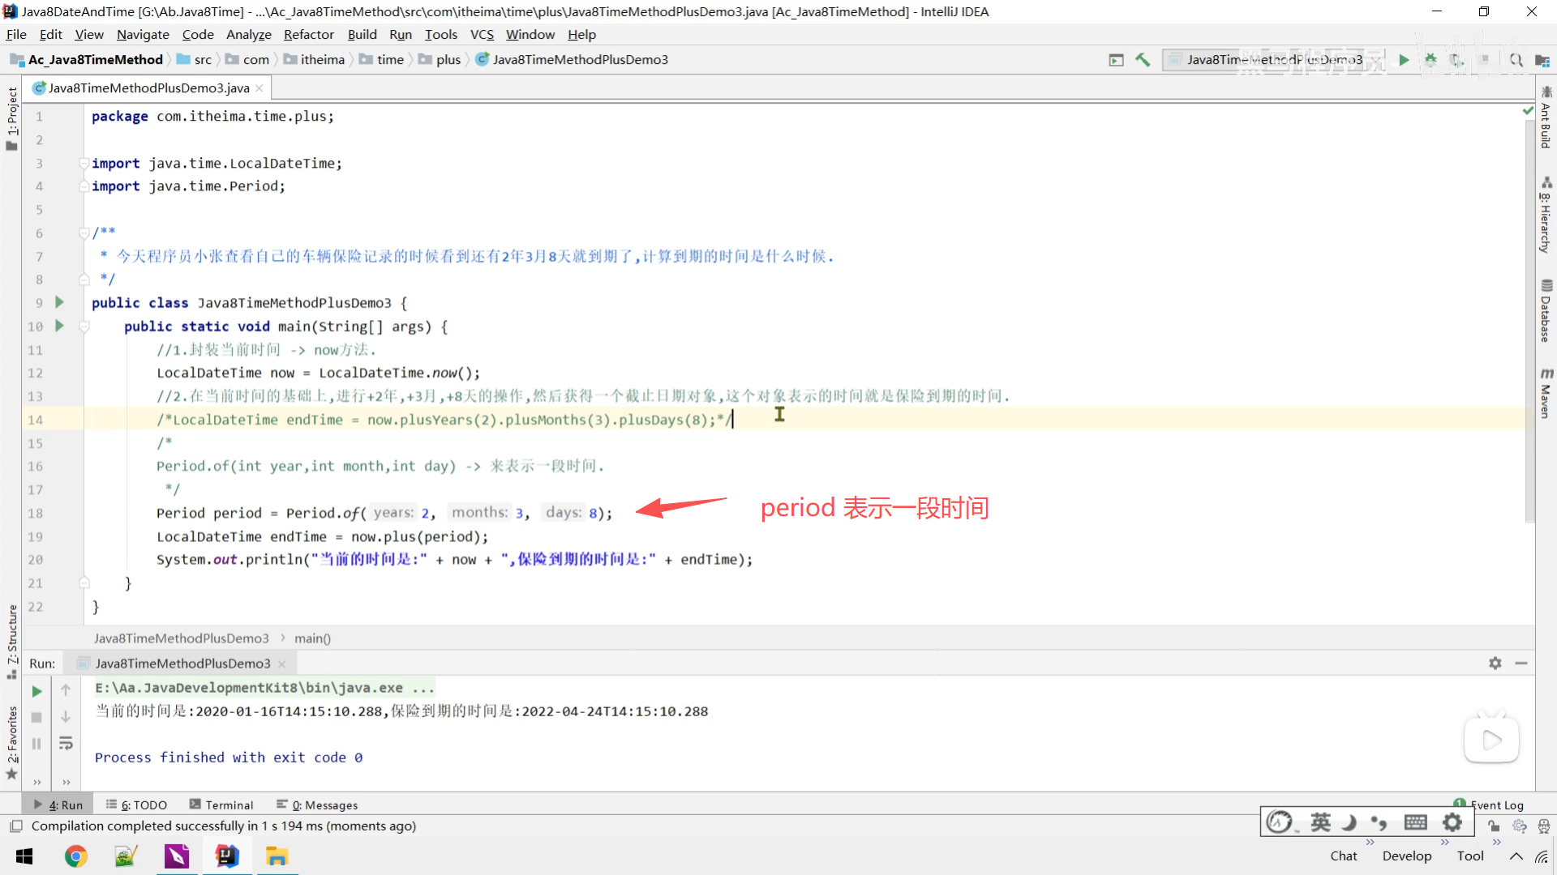Open Run panel settings gear
The height and width of the screenshot is (875, 1557).
point(1495,663)
